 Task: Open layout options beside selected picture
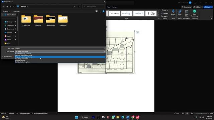tap(137, 33)
